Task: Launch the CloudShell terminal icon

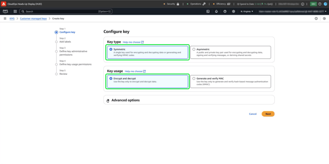Action: point(208,11)
